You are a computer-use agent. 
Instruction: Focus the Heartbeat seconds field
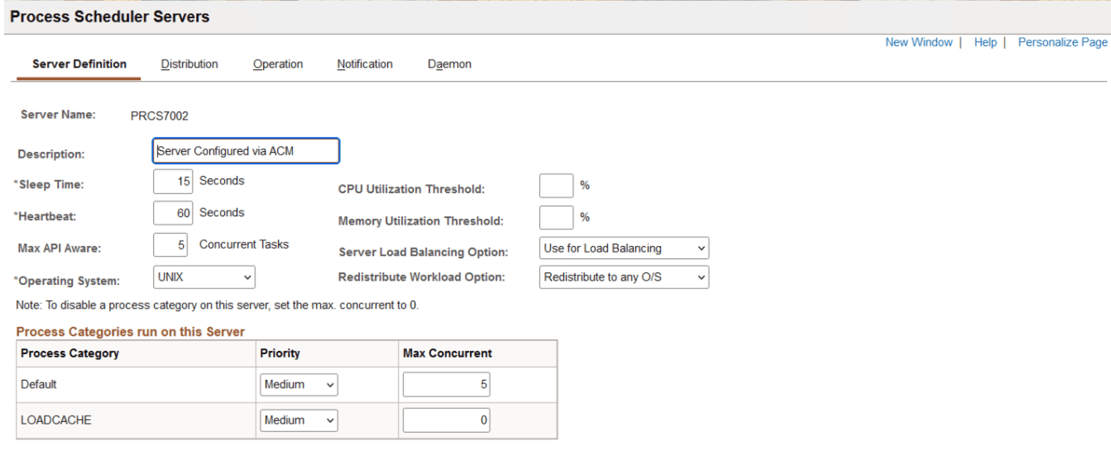[x=174, y=213]
